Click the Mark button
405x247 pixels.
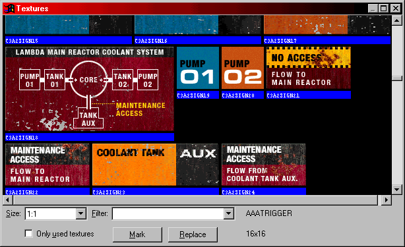[137, 234]
